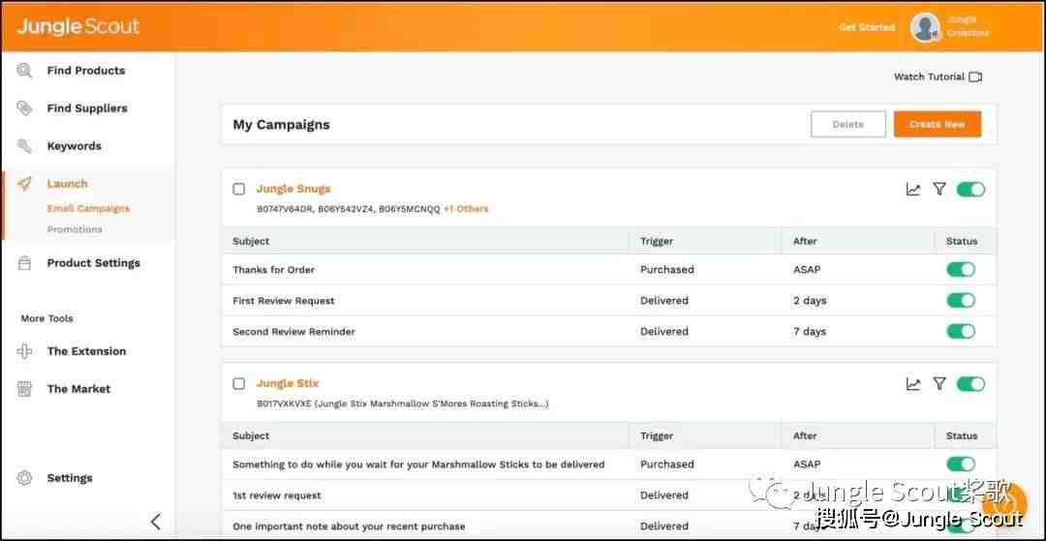
Task: Click the user avatar in the header
Action: click(925, 27)
